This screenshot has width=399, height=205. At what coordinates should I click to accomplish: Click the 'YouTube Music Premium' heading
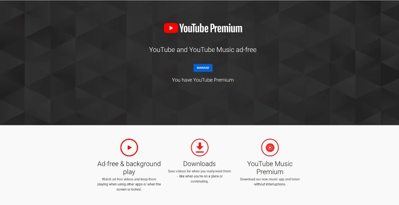270,167
